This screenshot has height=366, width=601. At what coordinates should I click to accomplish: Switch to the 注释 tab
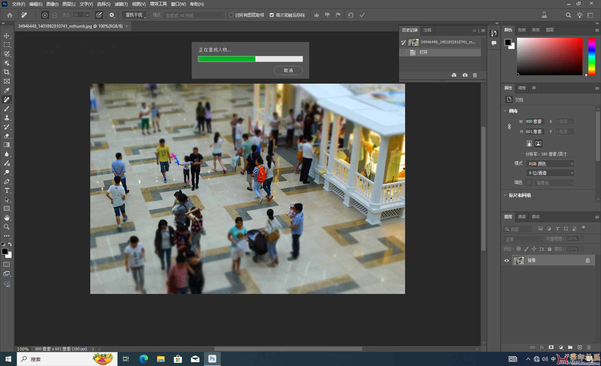click(427, 30)
